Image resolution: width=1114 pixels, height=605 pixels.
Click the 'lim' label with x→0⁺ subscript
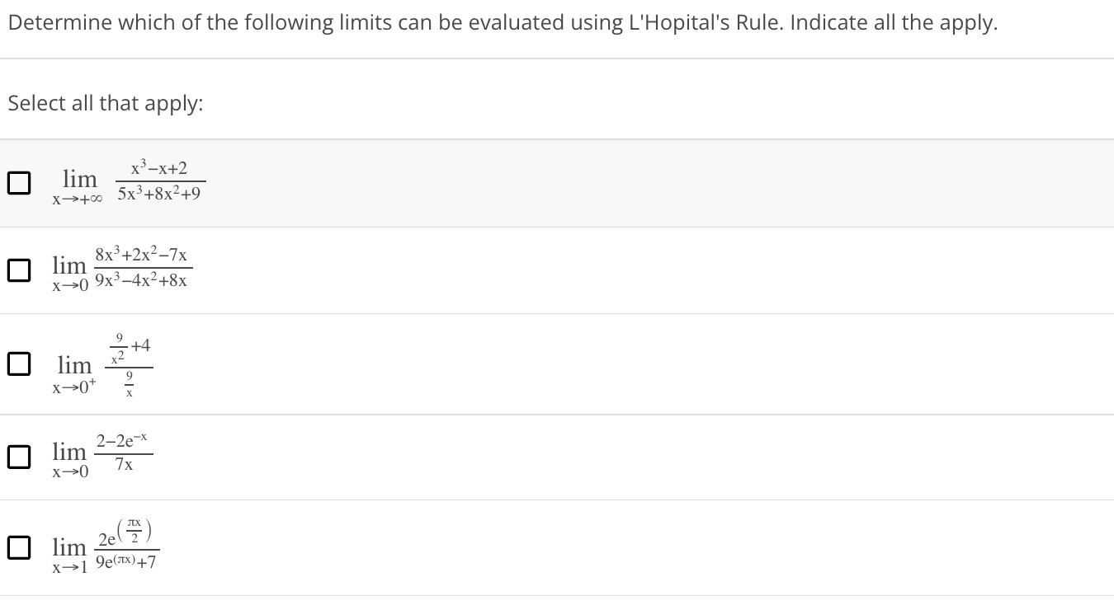pos(74,364)
